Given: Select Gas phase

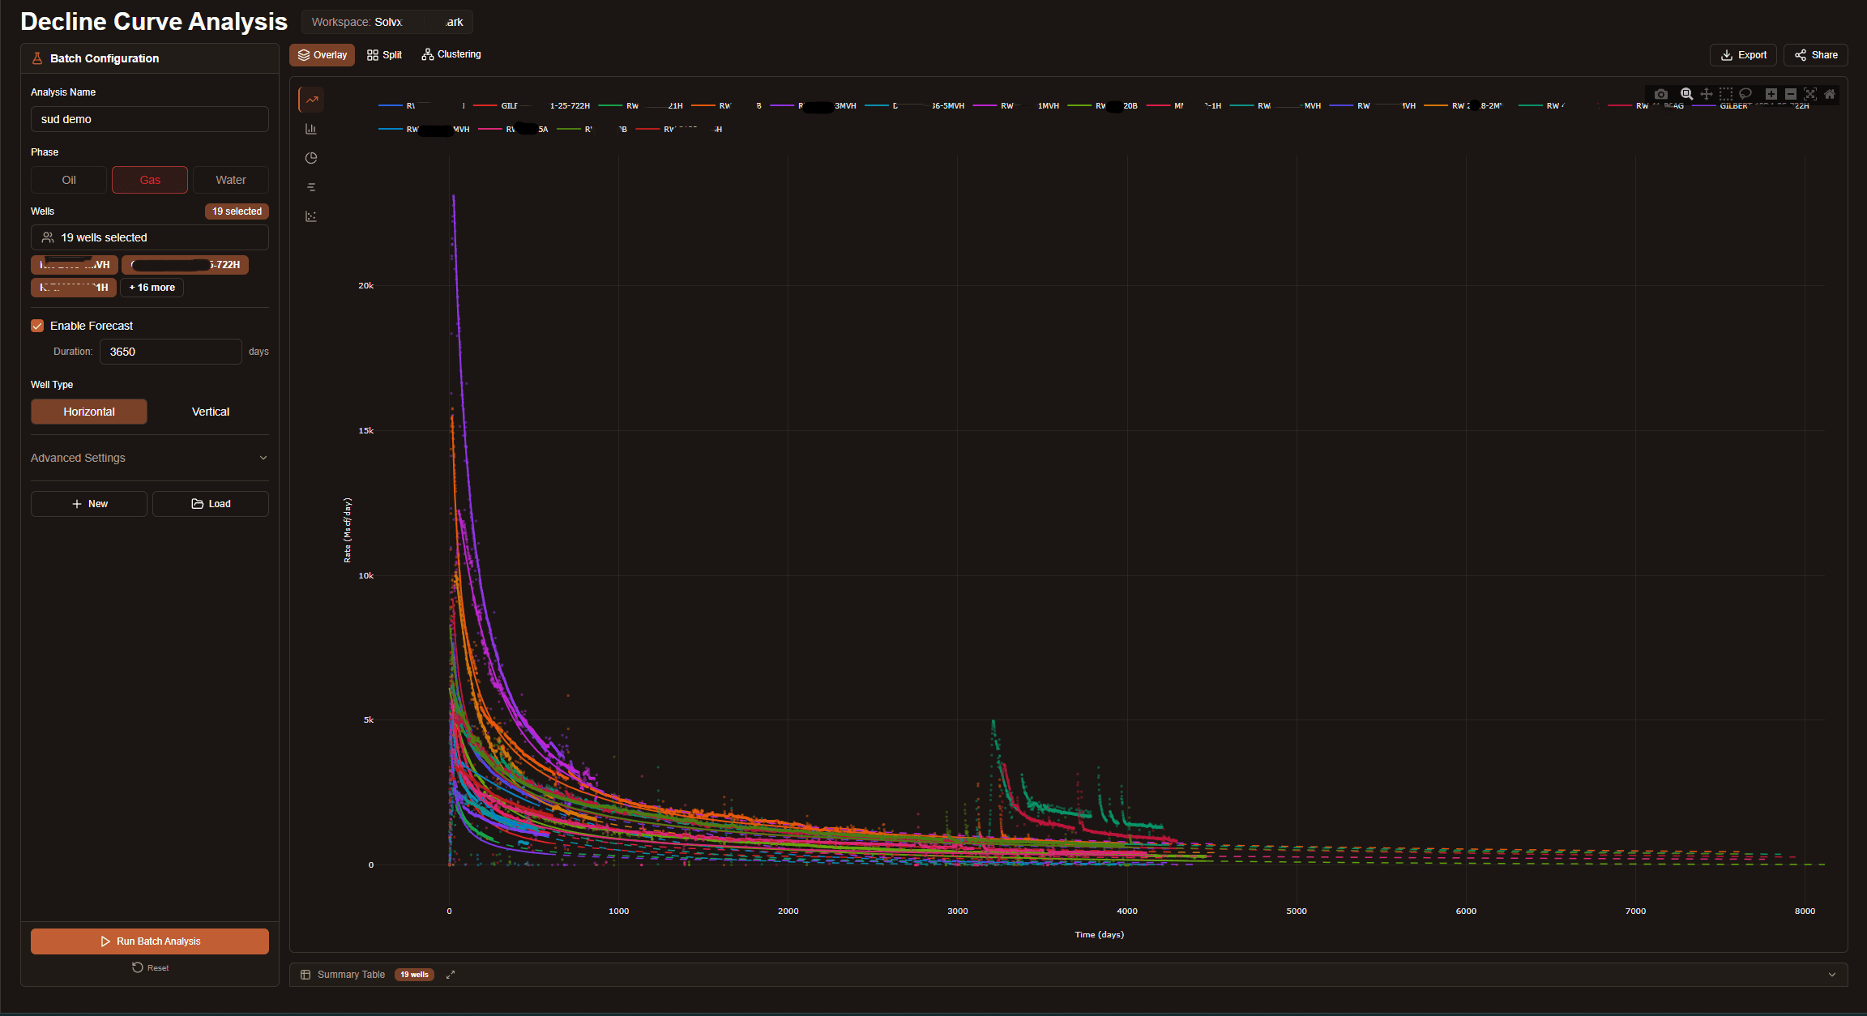Looking at the screenshot, I should (150, 180).
